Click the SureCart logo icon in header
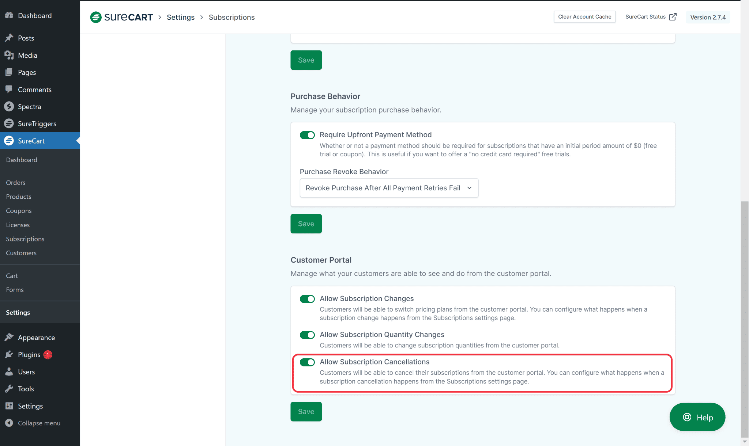The width and height of the screenshot is (749, 446). point(96,17)
